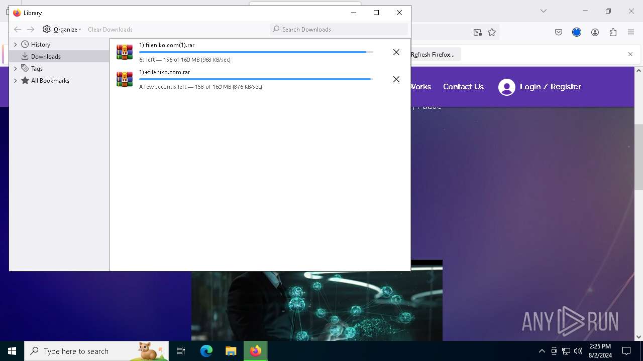This screenshot has width=643, height=361.
Task: Click Clear Downloads
Action: pos(110,29)
